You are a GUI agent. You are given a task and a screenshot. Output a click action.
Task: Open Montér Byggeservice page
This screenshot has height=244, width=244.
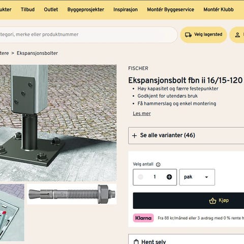coord(171,10)
